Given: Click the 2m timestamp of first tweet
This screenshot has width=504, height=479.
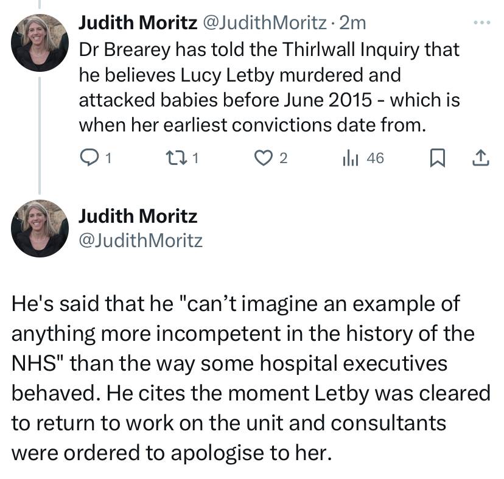Looking at the screenshot, I should pyautogui.click(x=352, y=23).
